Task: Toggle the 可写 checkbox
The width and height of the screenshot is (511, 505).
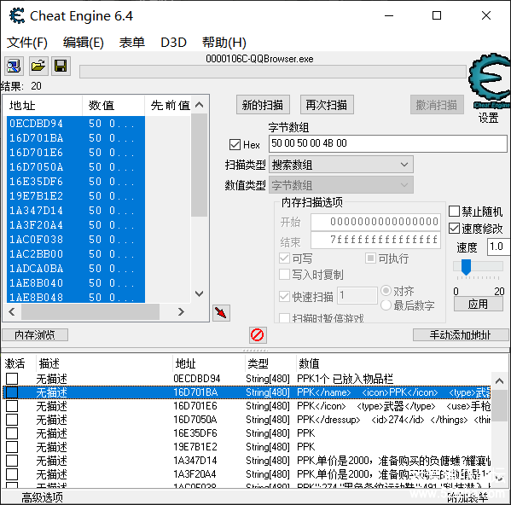Action: [284, 258]
